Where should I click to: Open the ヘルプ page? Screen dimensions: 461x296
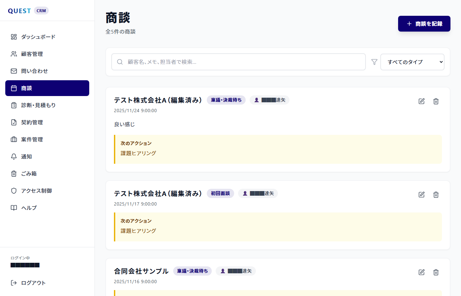[x=29, y=208]
